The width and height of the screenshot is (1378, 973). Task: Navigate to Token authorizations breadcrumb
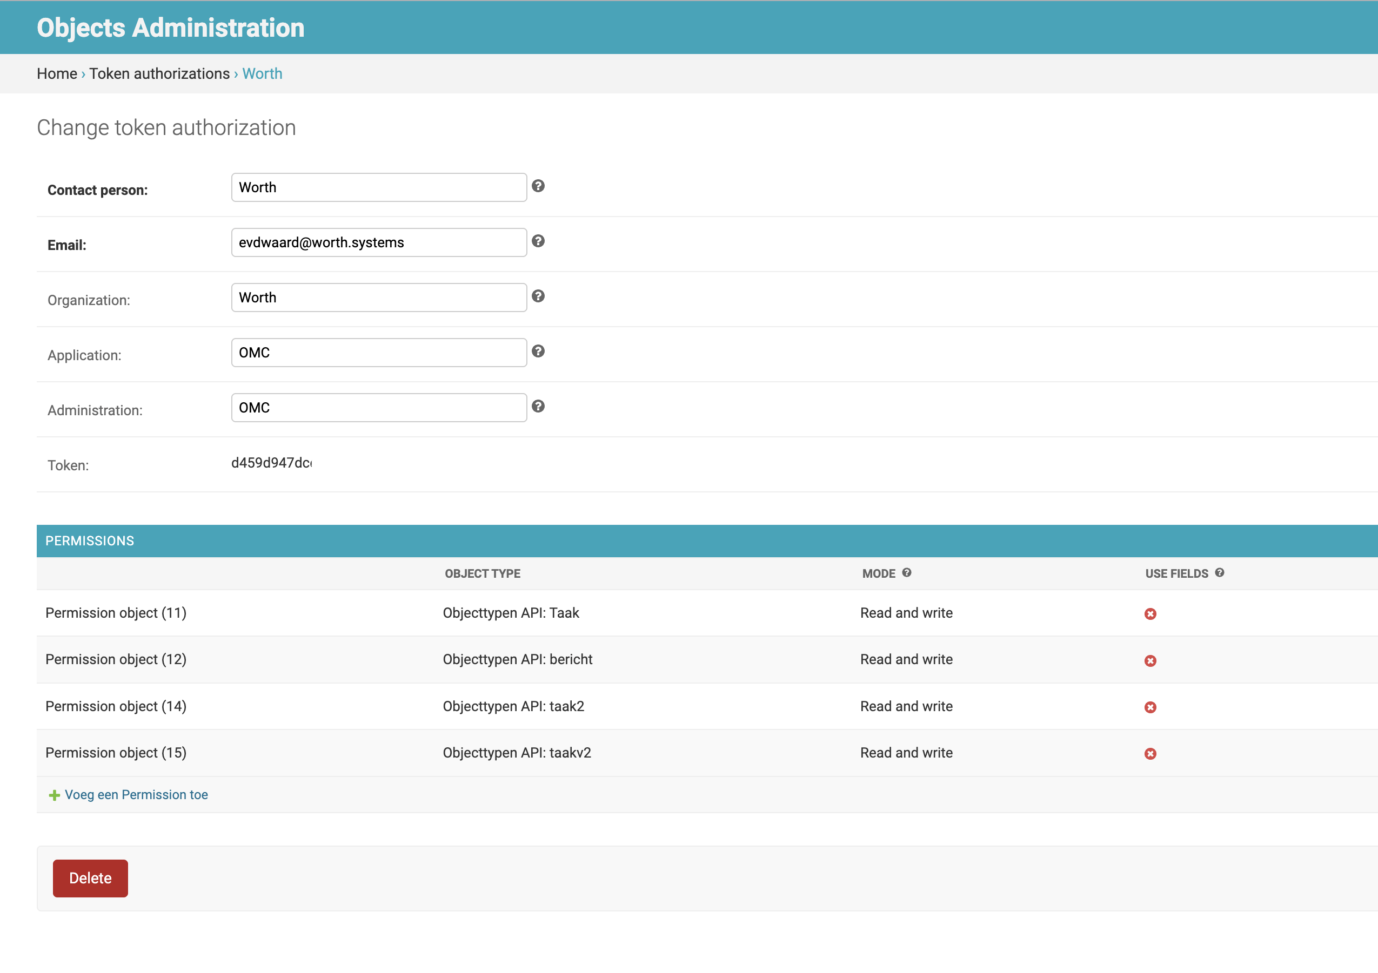coord(159,73)
